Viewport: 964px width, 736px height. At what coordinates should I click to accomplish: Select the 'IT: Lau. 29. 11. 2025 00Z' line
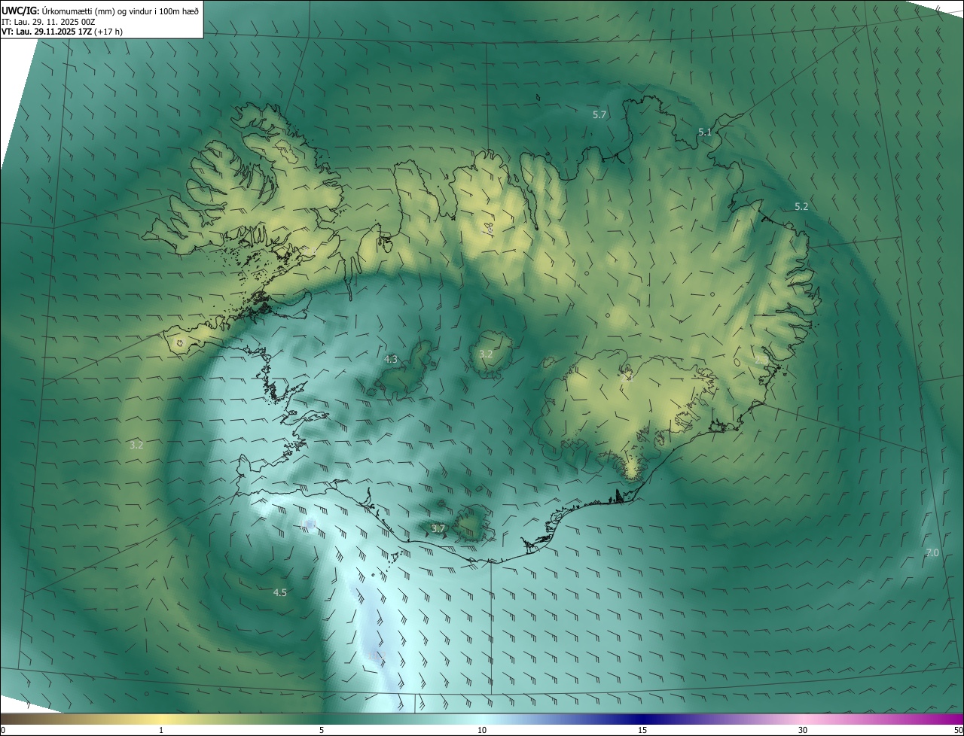(x=48, y=22)
